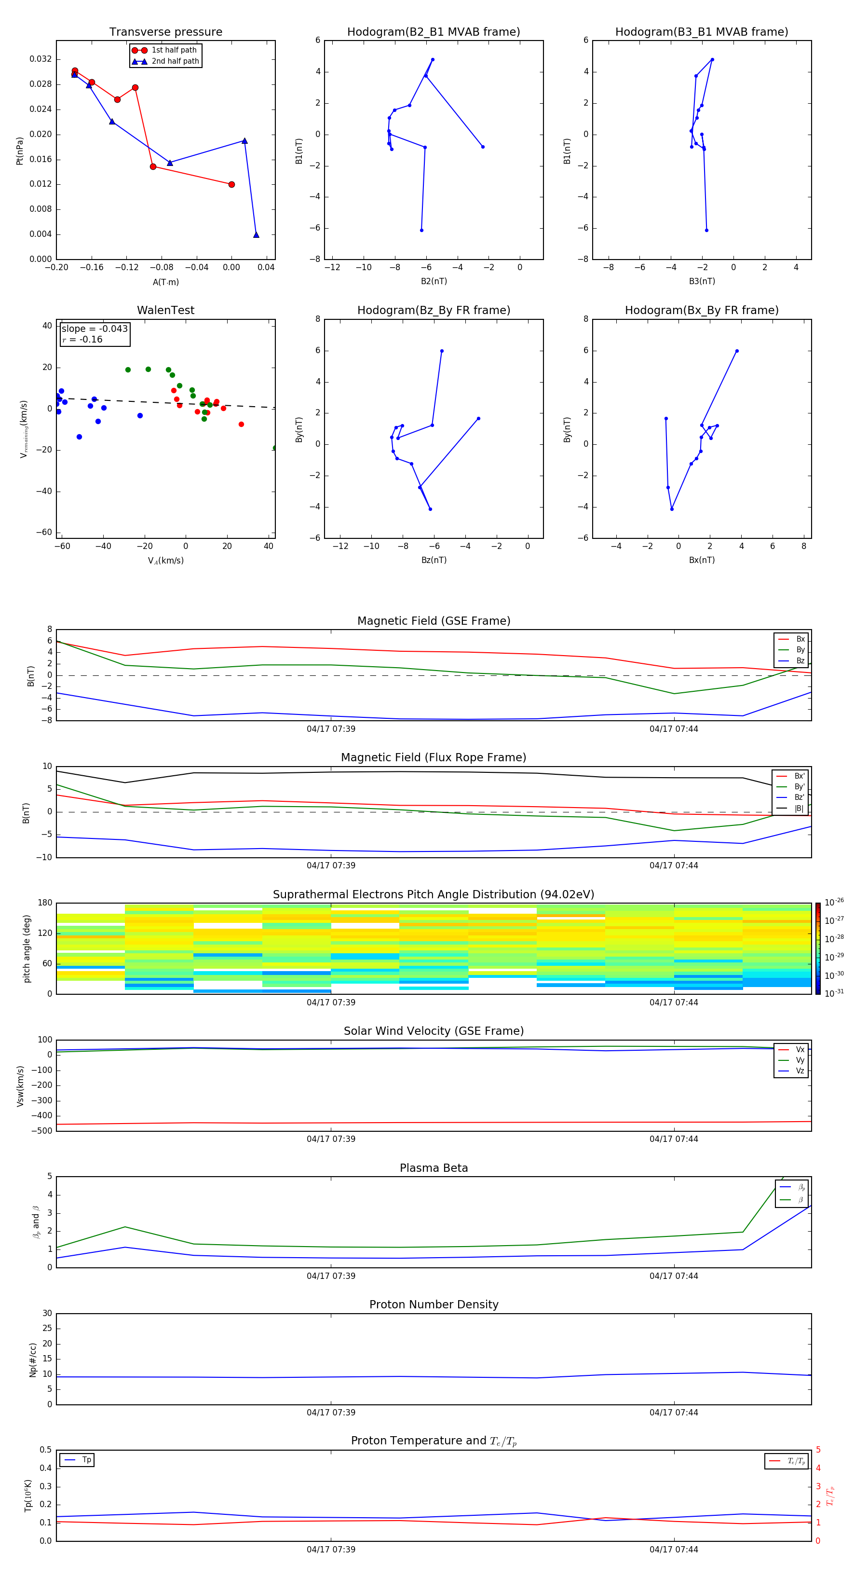Click the 'Magnetic Field (Flux Rope Frame)' title

click(x=434, y=758)
